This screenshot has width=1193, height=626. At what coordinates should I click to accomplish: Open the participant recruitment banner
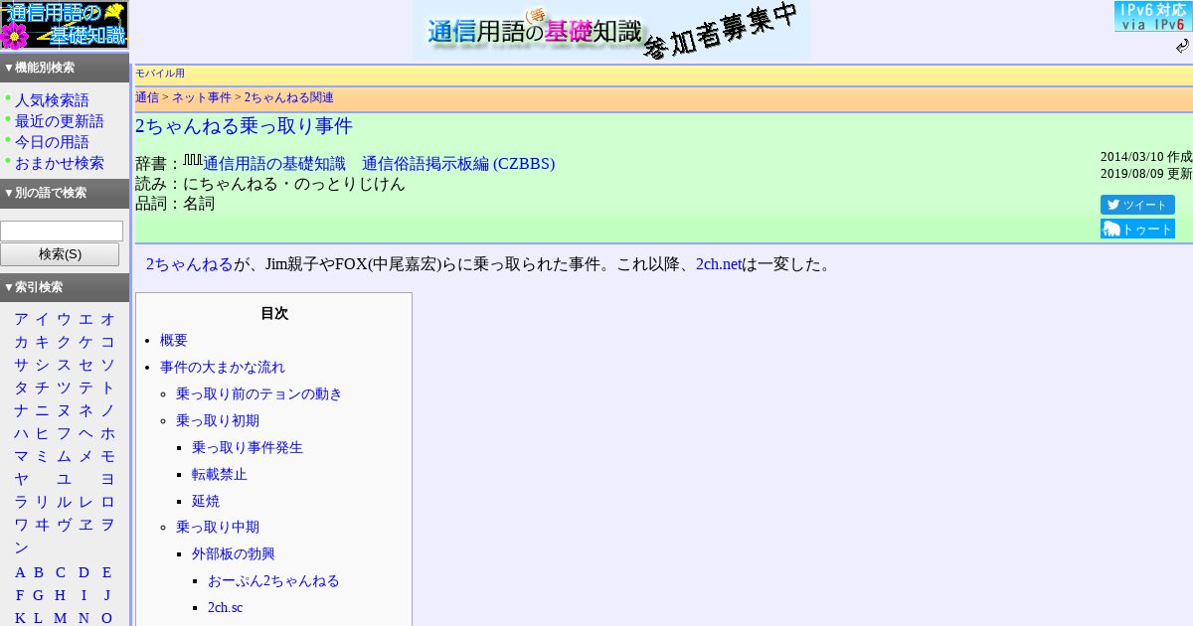tap(611, 30)
